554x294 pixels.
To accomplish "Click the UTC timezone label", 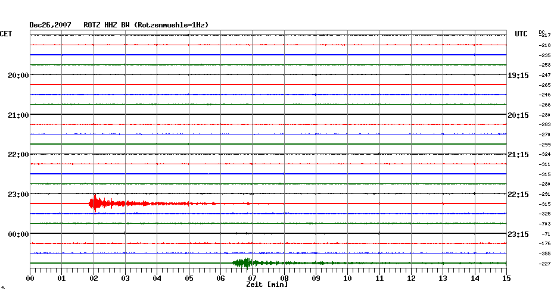I will pyautogui.click(x=521, y=34).
